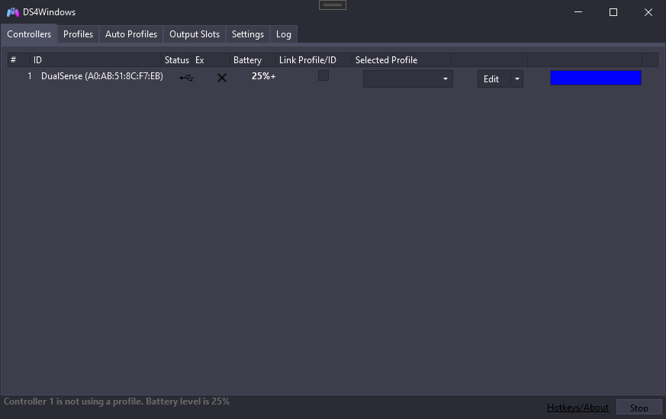Click the grip handle at top center
The width and height of the screenshot is (666, 419).
click(x=333, y=5)
